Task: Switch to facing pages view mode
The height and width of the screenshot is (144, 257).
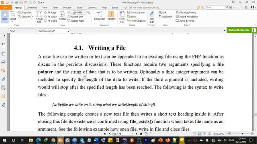Action: [204, 134]
